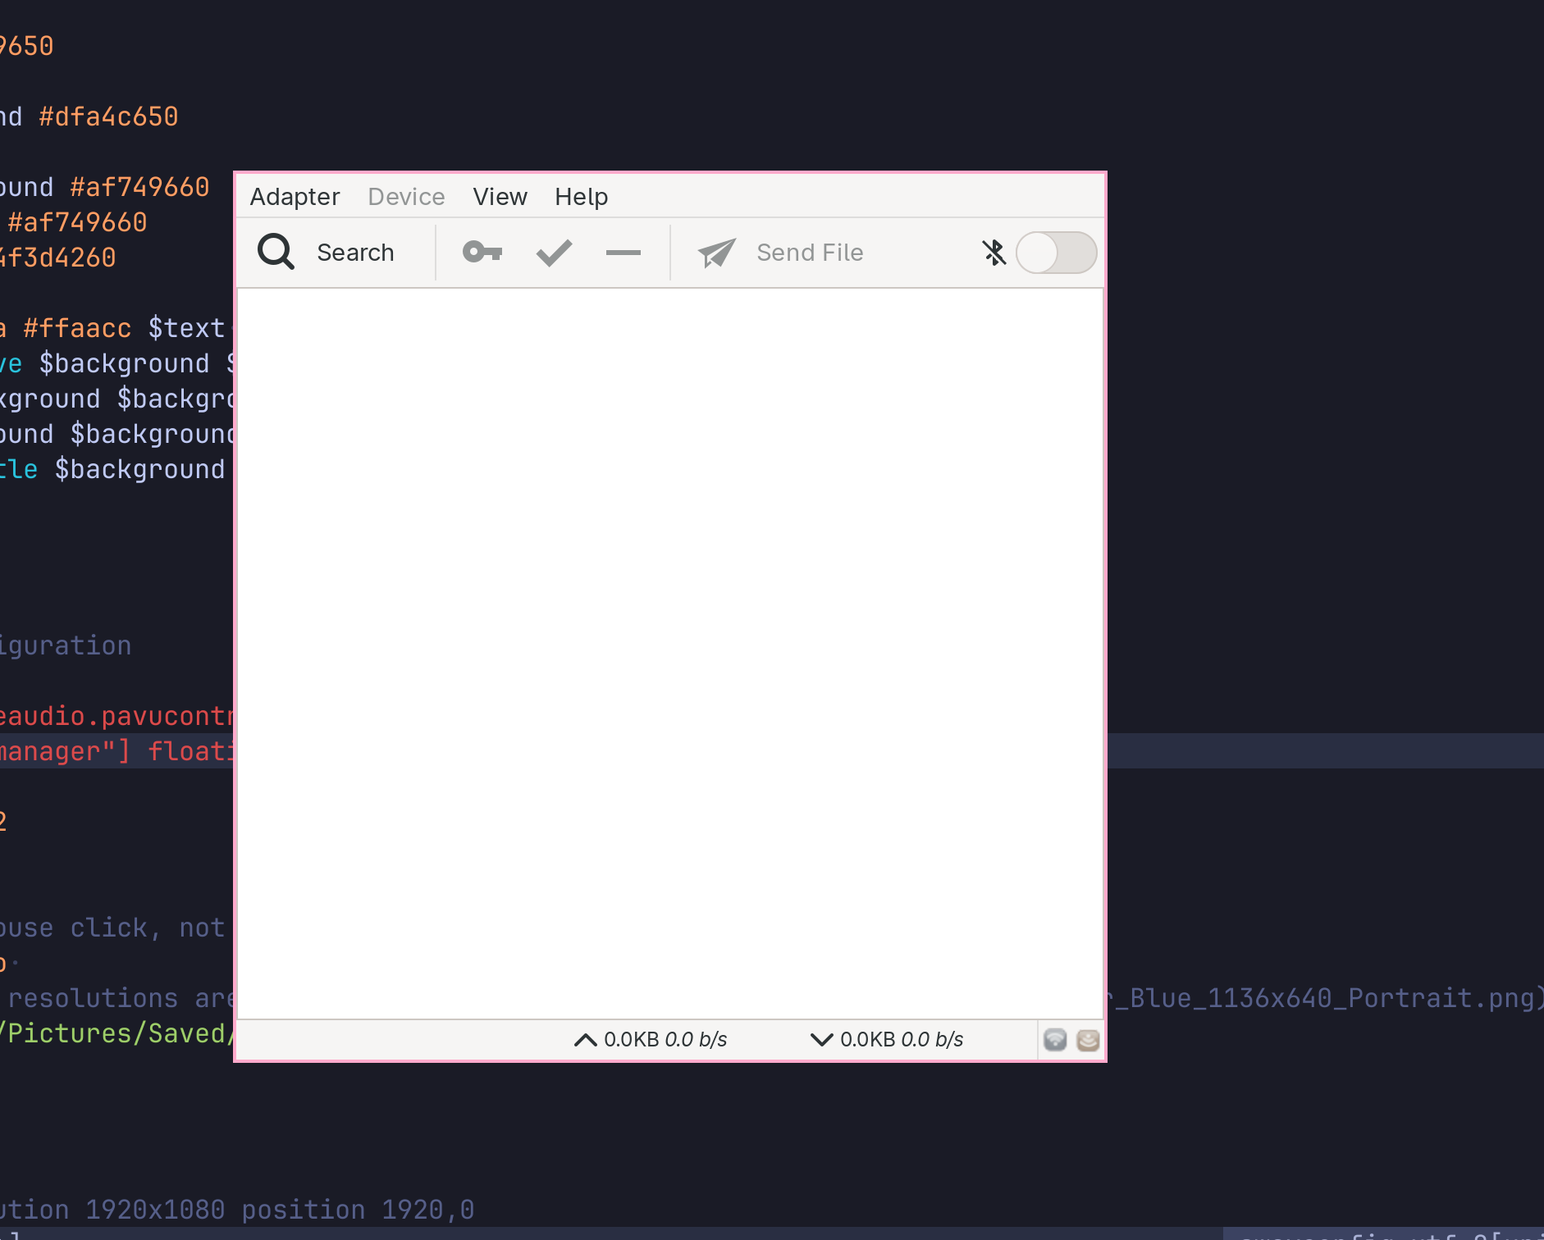Click the empty device list area
Viewport: 1544px width, 1240px height.
pos(670,654)
